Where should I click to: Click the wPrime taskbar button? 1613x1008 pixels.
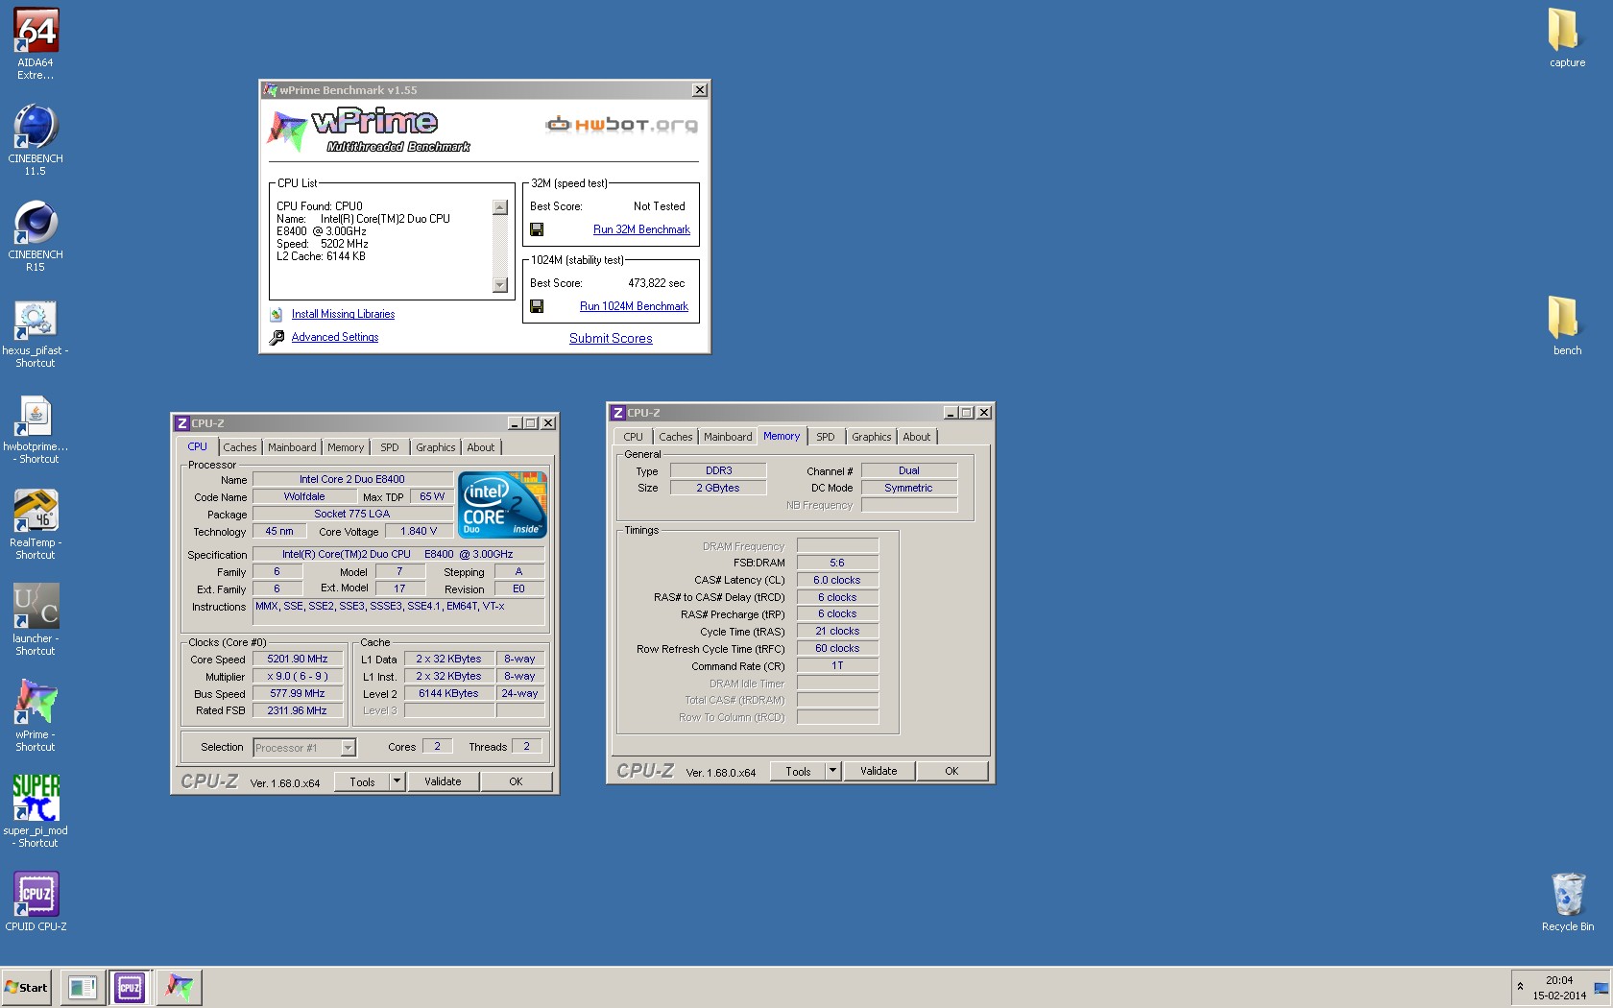coord(179,987)
